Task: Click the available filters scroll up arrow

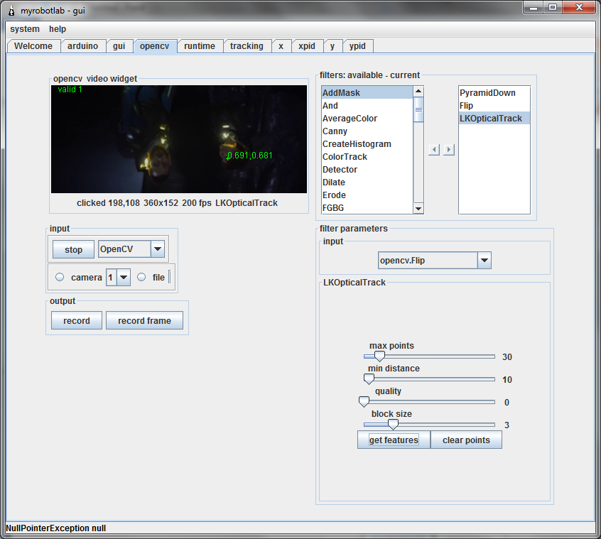Action: pyautogui.click(x=418, y=91)
